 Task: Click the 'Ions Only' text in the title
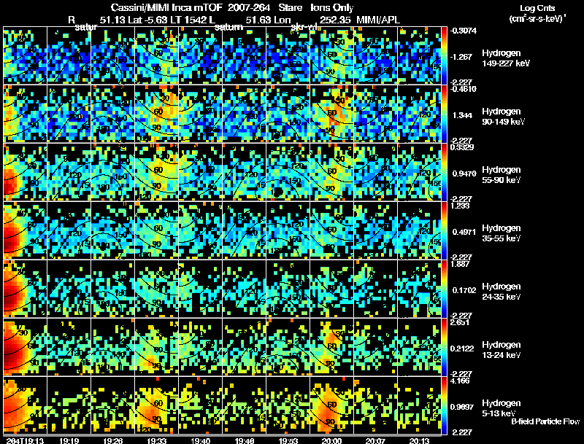(332, 8)
